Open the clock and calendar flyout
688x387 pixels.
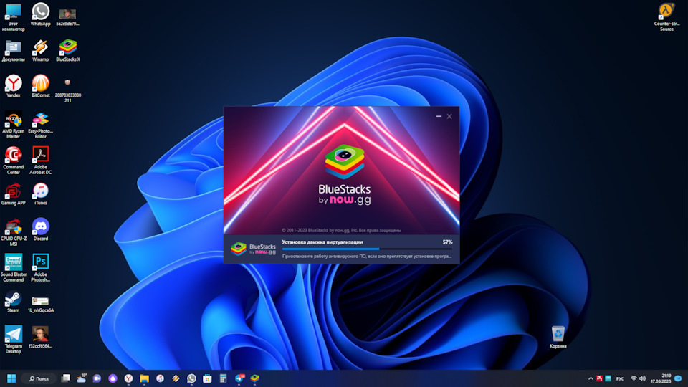click(x=661, y=378)
